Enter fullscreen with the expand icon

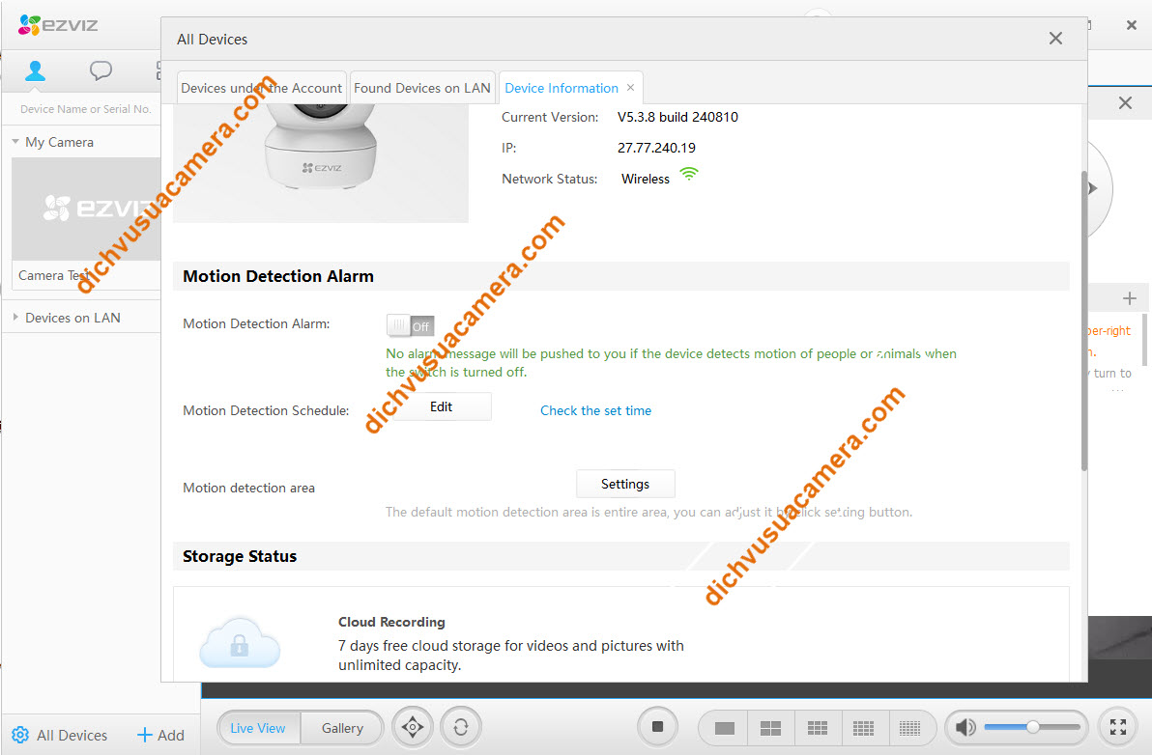tap(1118, 727)
